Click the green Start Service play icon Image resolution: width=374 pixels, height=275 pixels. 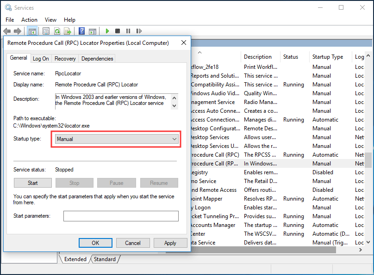(107, 31)
